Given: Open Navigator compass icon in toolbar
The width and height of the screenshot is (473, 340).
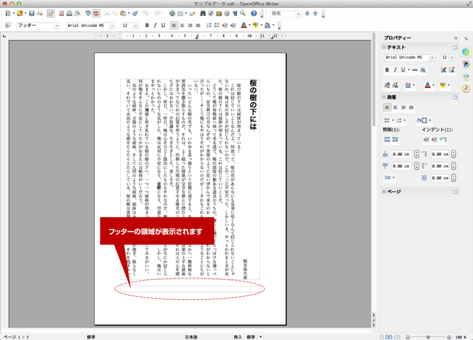Looking at the screenshot, I should [x=211, y=13].
